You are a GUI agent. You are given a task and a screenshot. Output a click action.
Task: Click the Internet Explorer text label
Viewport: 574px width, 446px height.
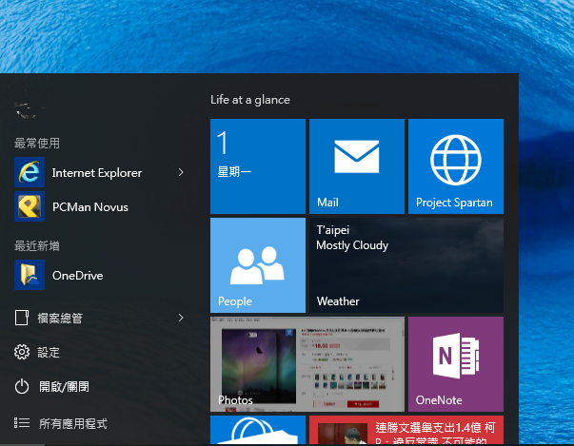coord(97,172)
